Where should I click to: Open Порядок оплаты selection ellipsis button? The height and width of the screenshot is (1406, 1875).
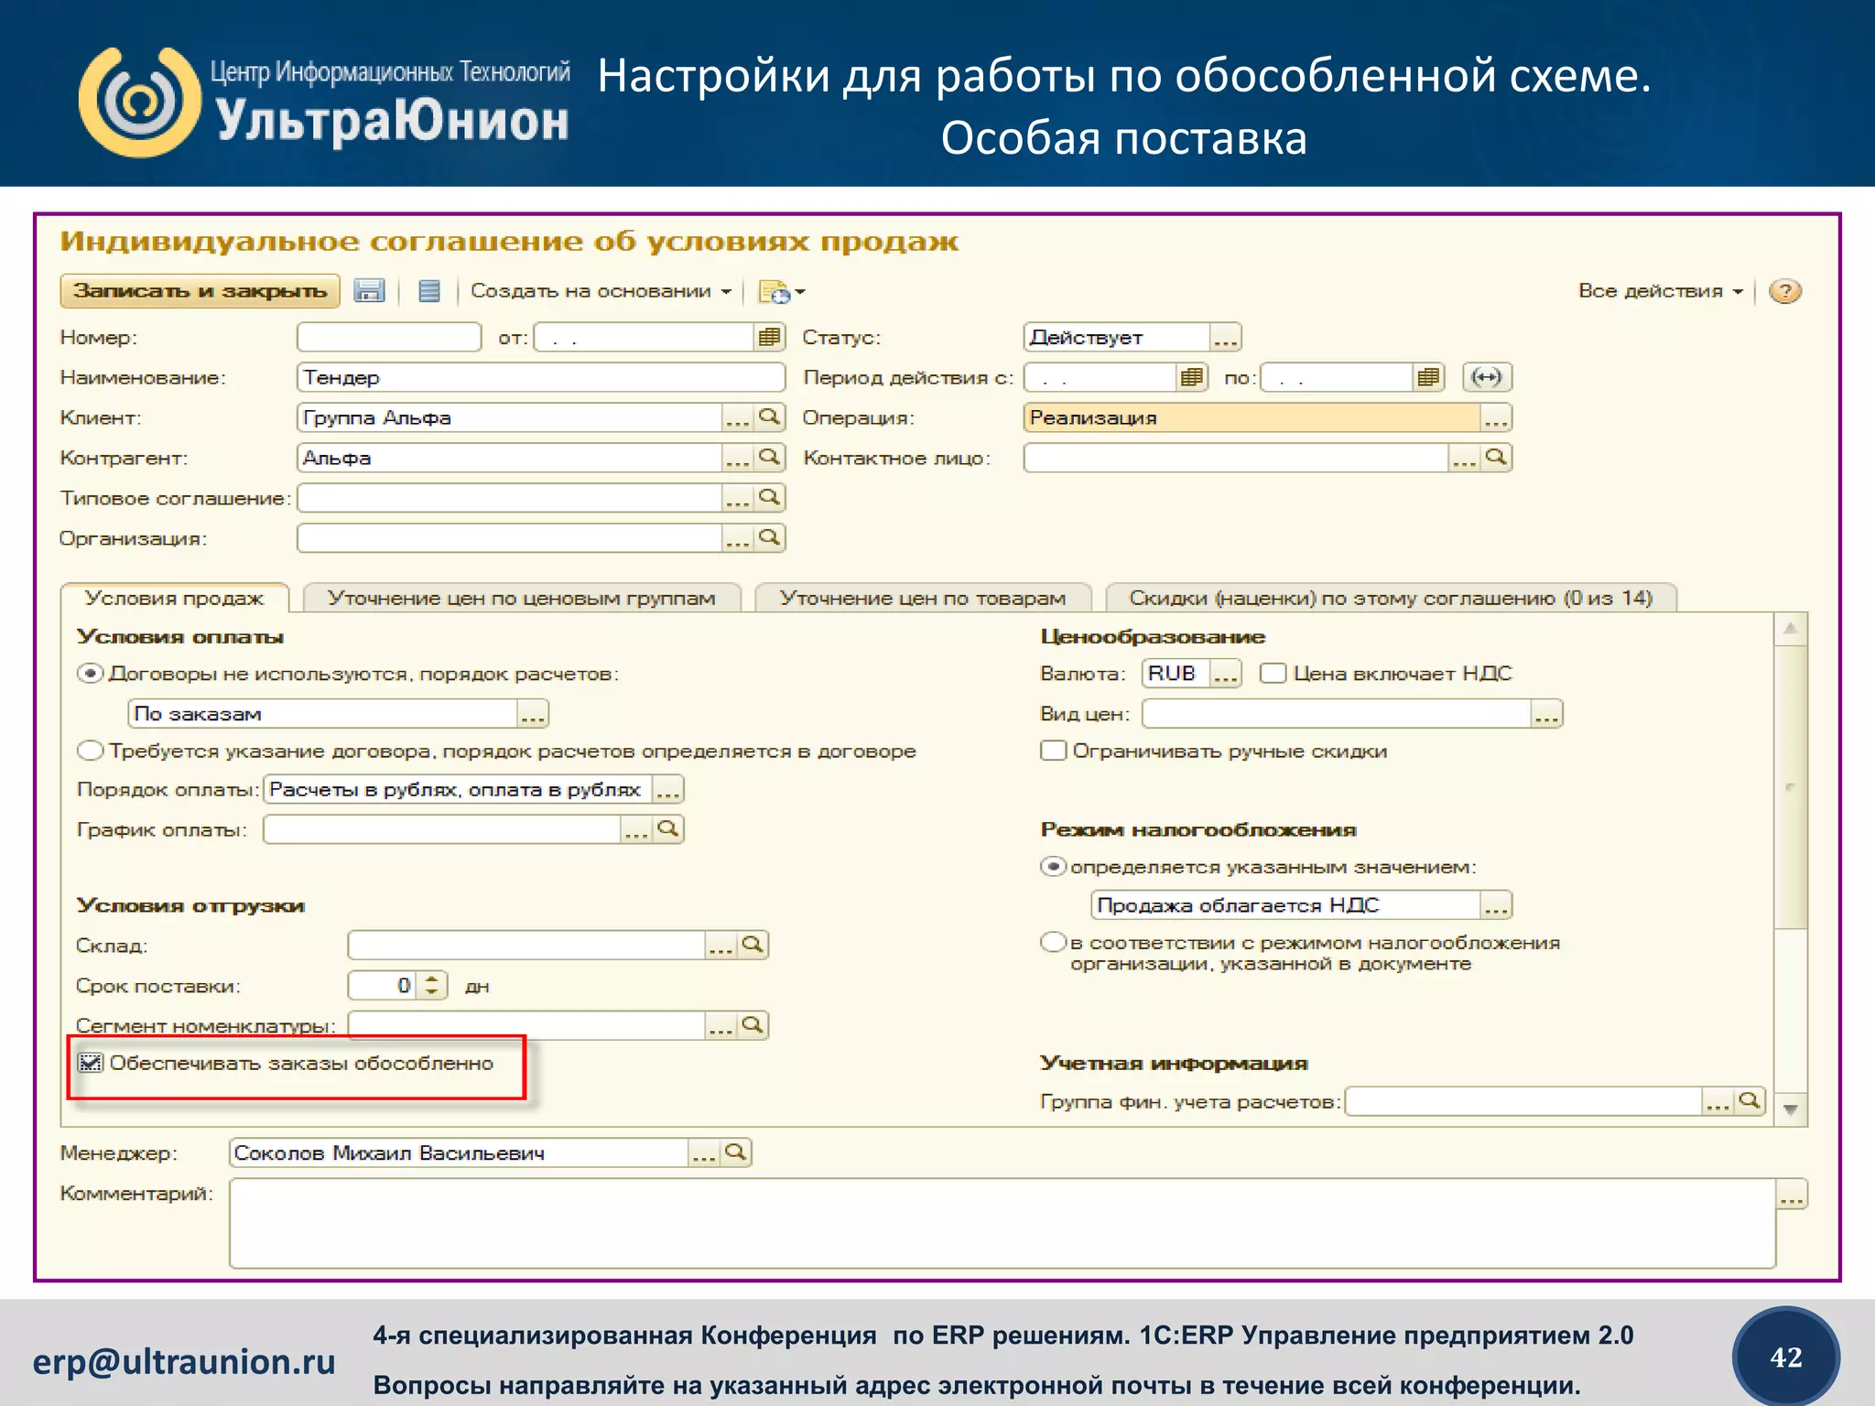coord(667,789)
